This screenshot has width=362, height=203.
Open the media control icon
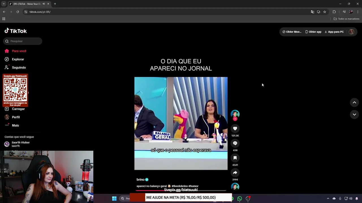pyautogui.click(x=344, y=12)
